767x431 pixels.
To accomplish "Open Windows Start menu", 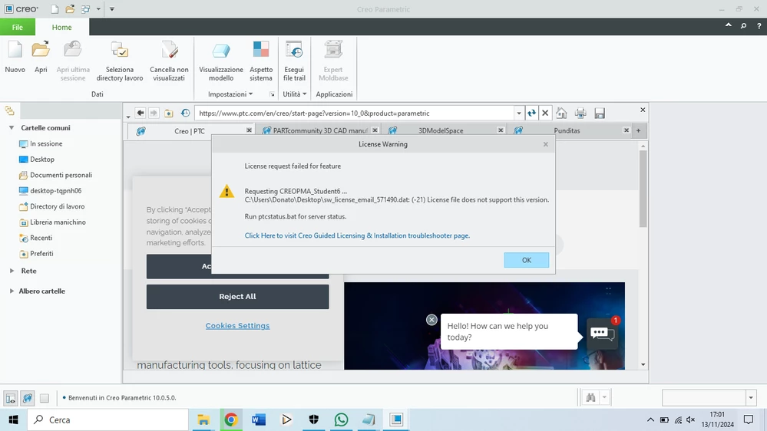I will 13,419.
